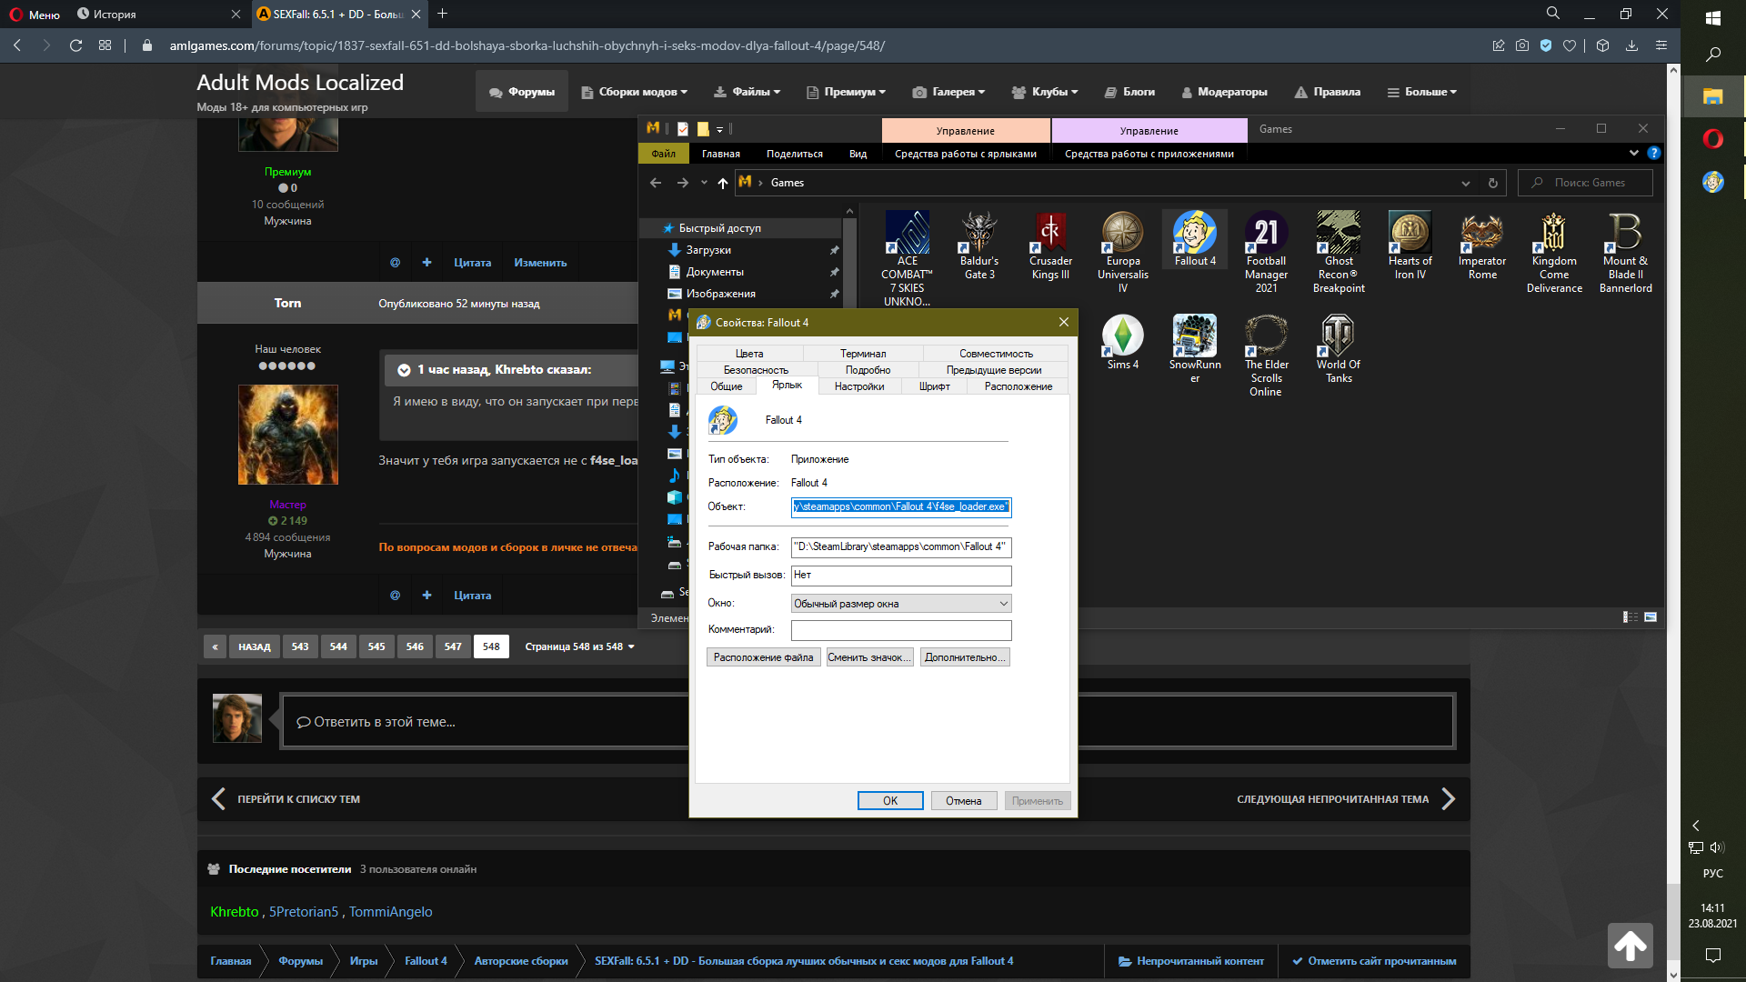Click into the Комментарий text field
The width and height of the screenshot is (1746, 982).
[x=900, y=630]
